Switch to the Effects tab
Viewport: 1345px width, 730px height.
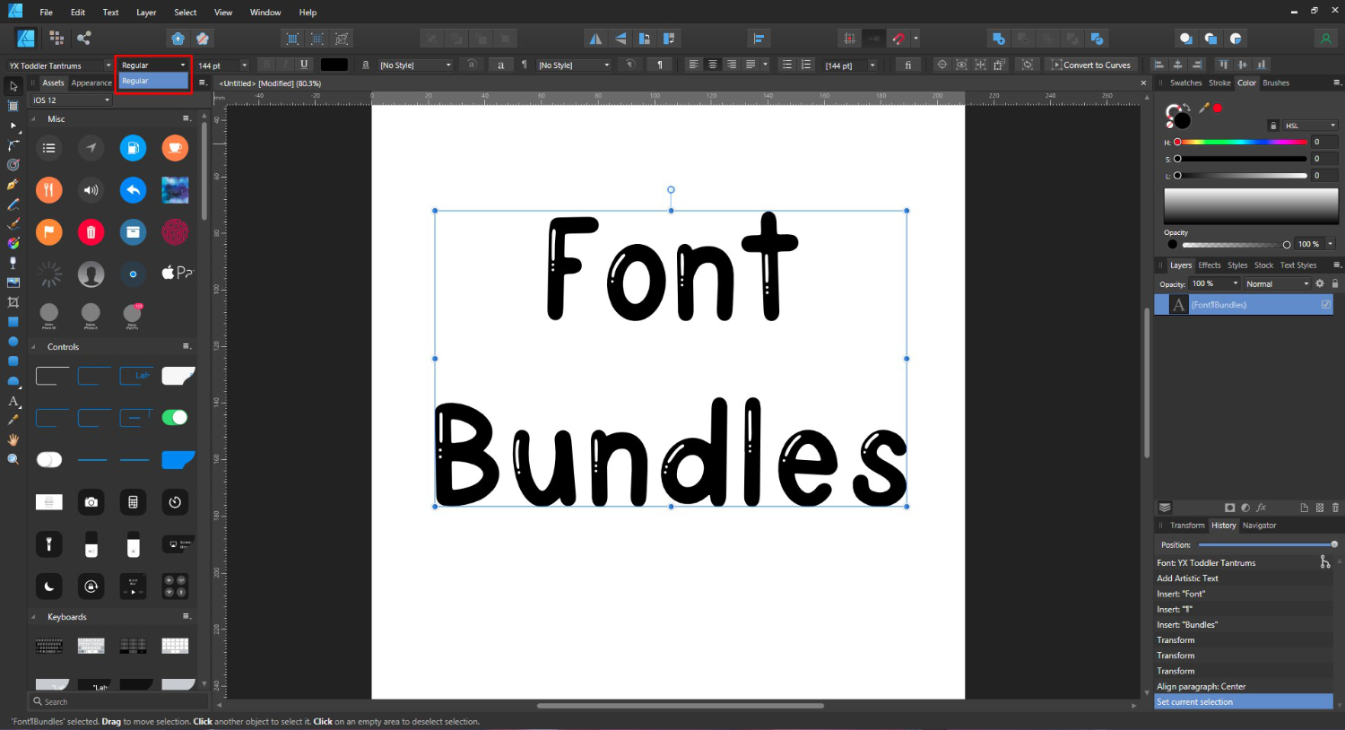(1210, 265)
